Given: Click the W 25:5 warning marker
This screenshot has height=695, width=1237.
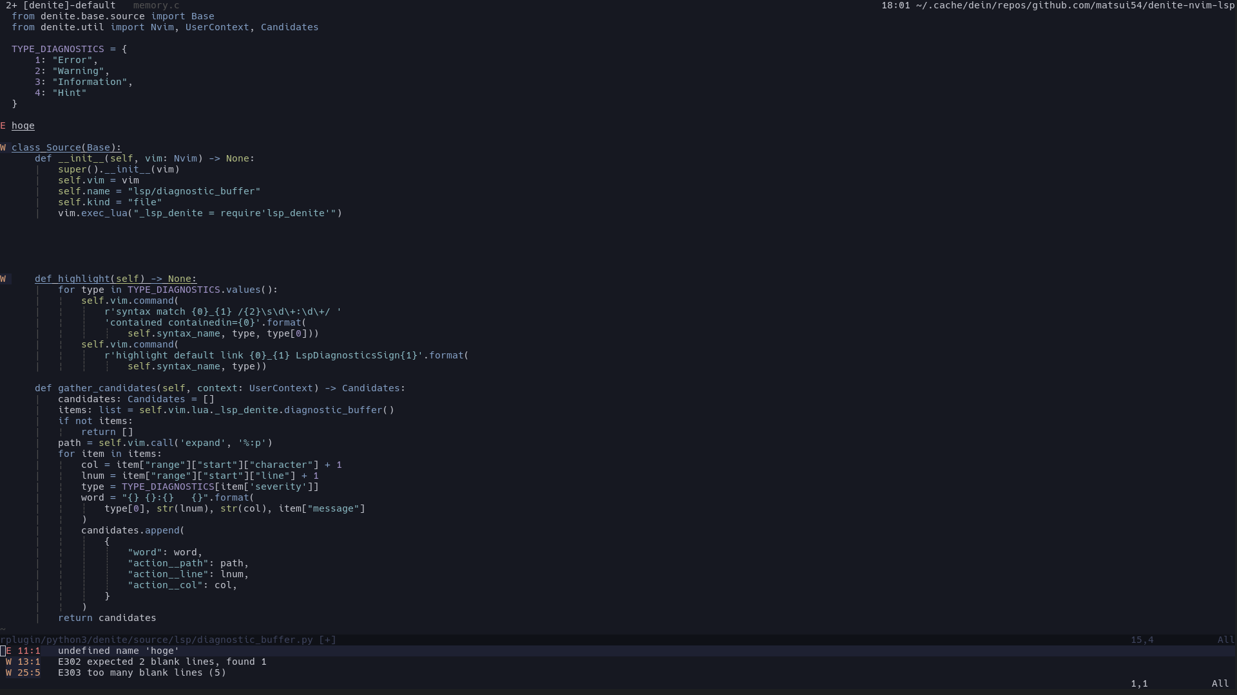Looking at the screenshot, I should (23, 673).
